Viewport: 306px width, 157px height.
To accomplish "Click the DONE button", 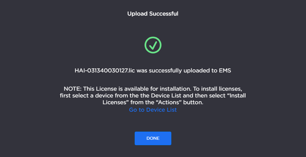I will tap(153, 138).
